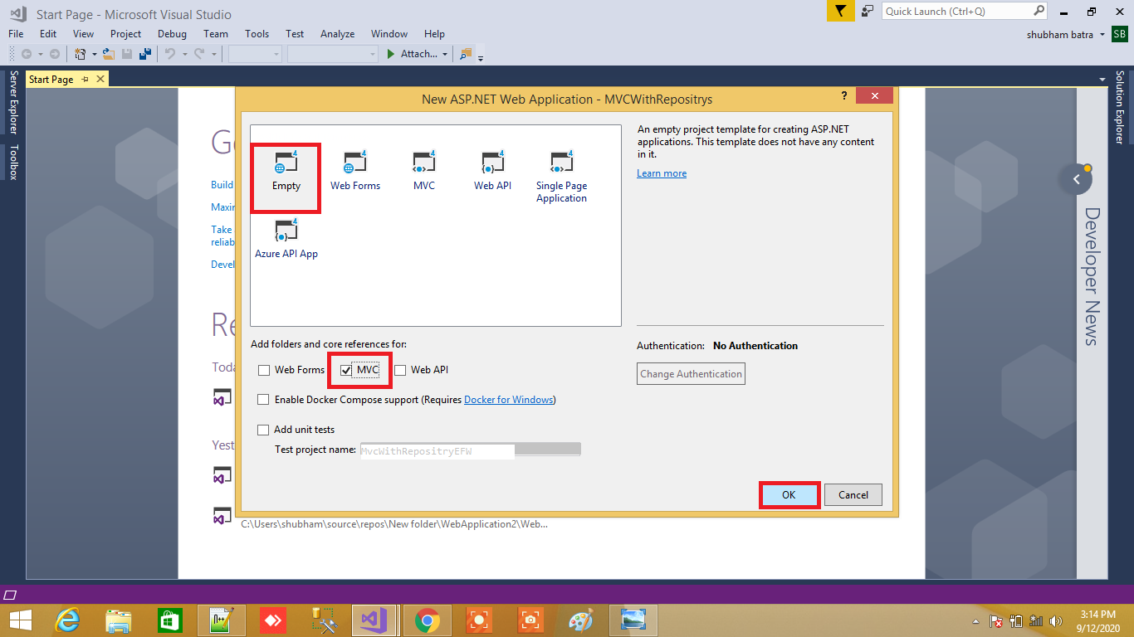Pick the Single Page Application template

coord(561,177)
